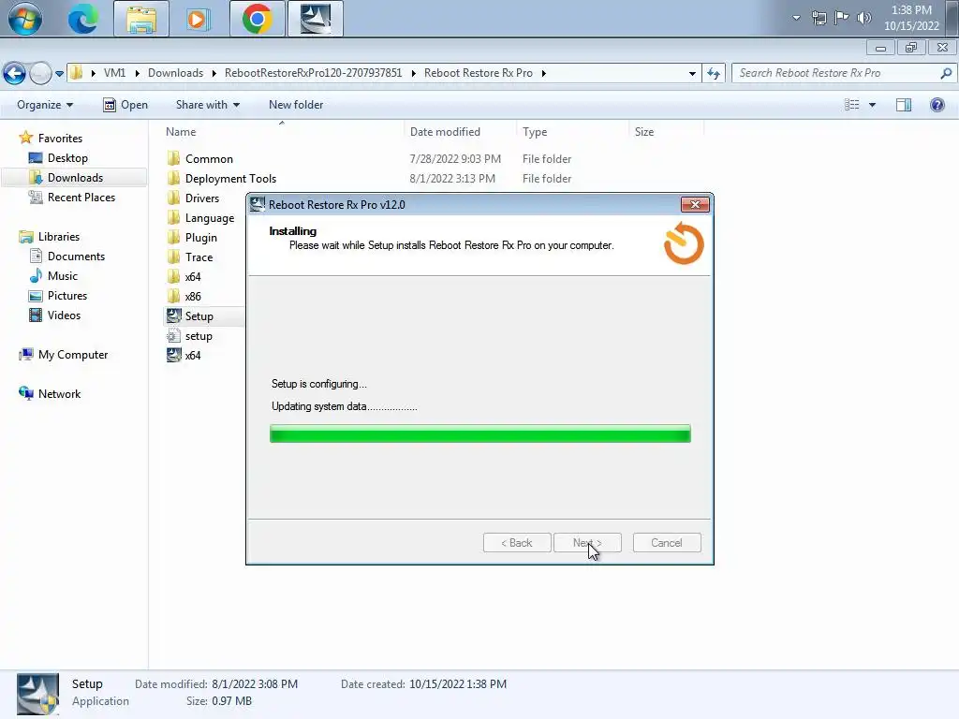The image size is (959, 719).
Task: Open recent pages dropdown arrow
Action: [59, 73]
